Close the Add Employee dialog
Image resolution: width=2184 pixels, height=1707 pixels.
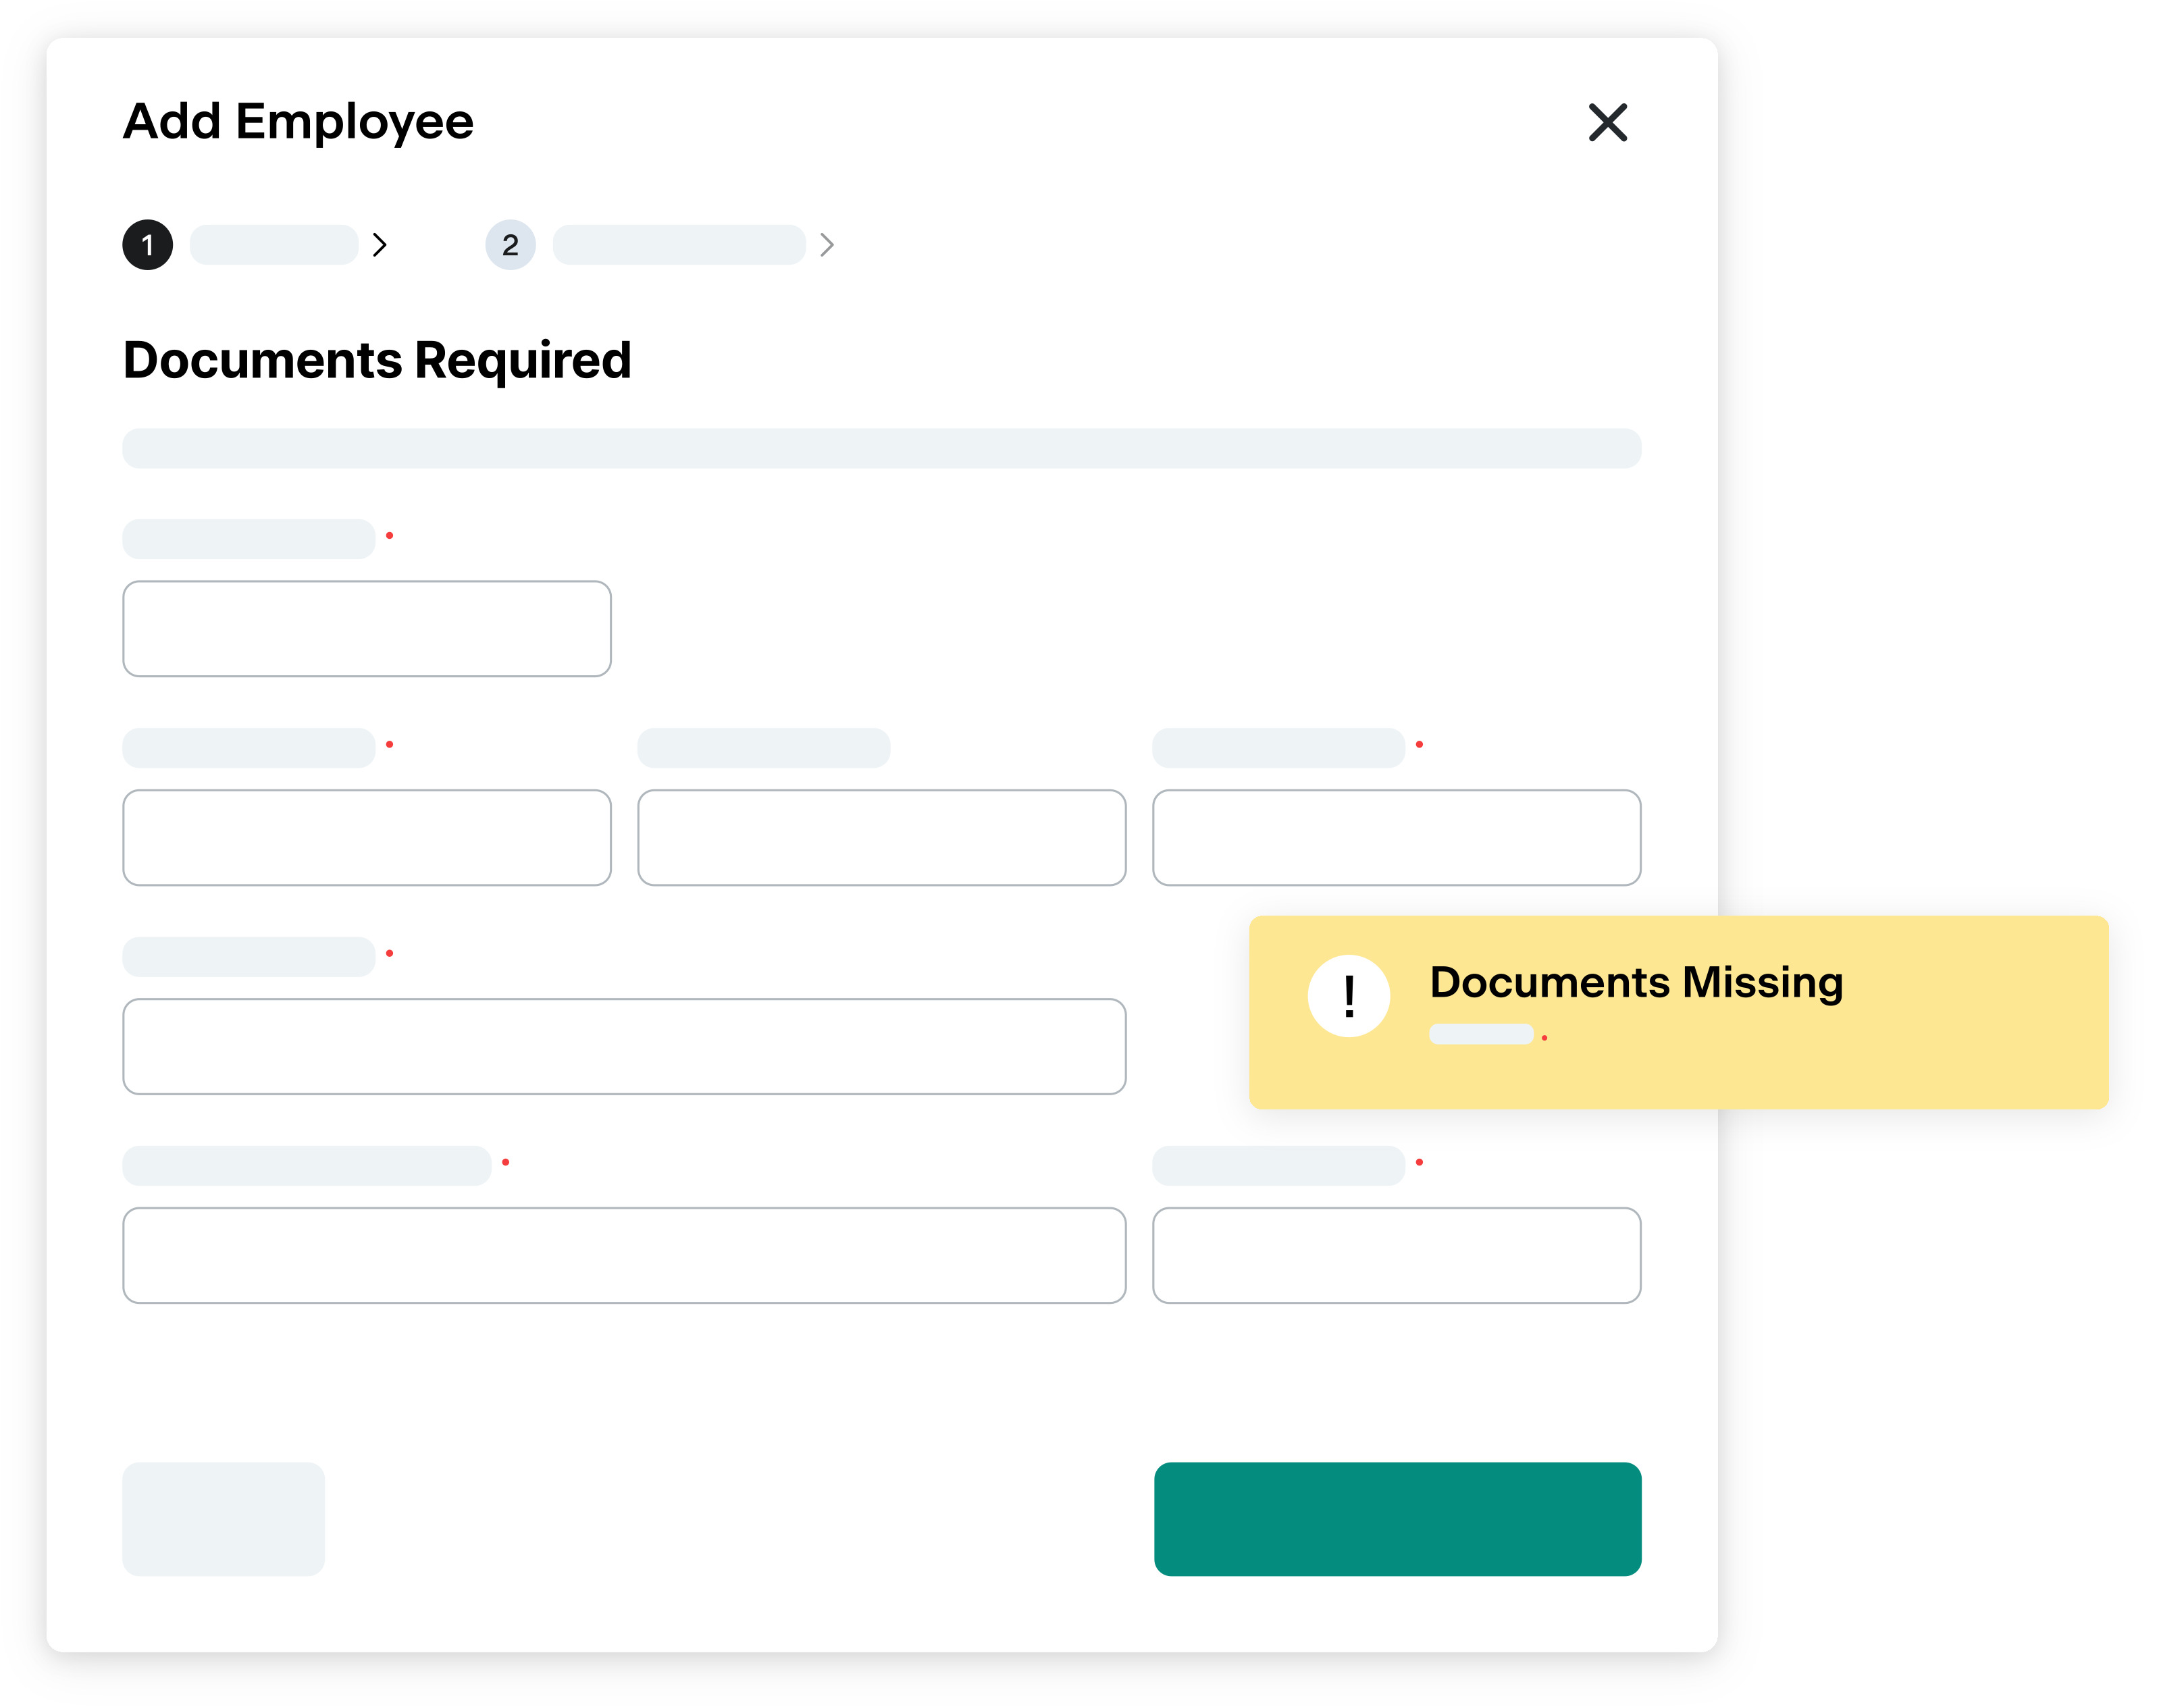[1607, 122]
